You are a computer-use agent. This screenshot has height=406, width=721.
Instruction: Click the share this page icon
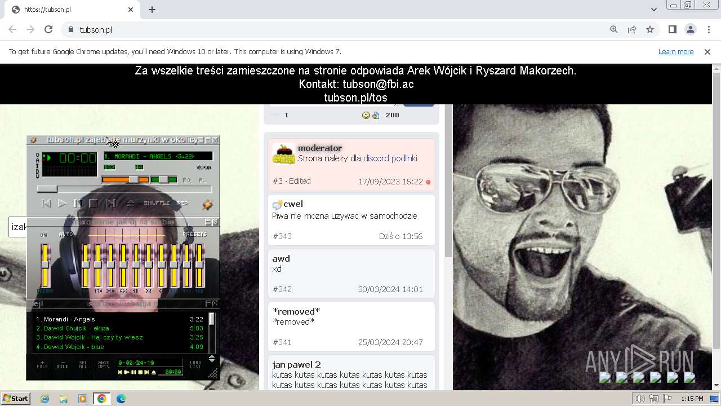click(632, 29)
